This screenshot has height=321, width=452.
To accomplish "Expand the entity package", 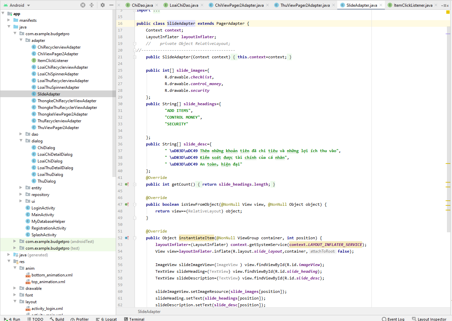I will click(21, 188).
